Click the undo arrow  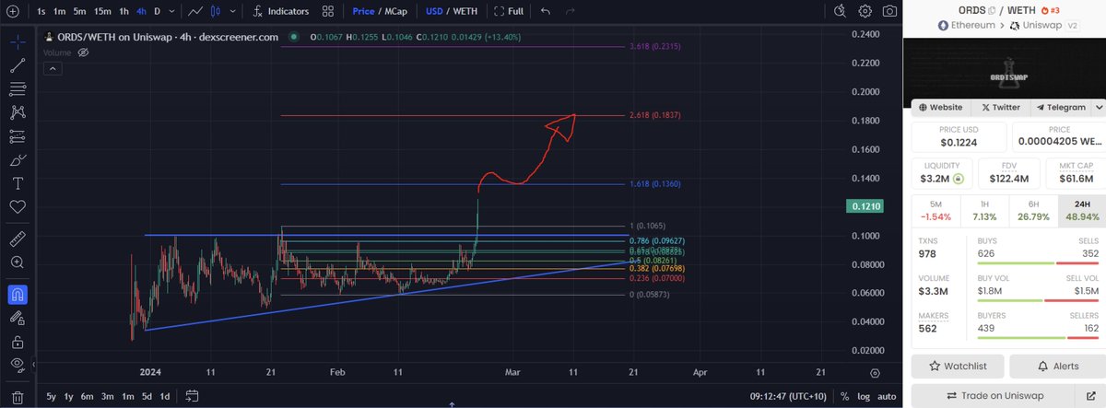click(x=546, y=11)
